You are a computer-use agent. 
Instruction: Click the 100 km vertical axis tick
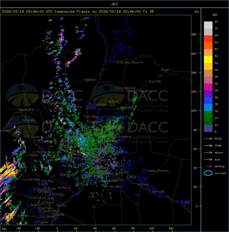pyautogui.click(x=194, y=111)
